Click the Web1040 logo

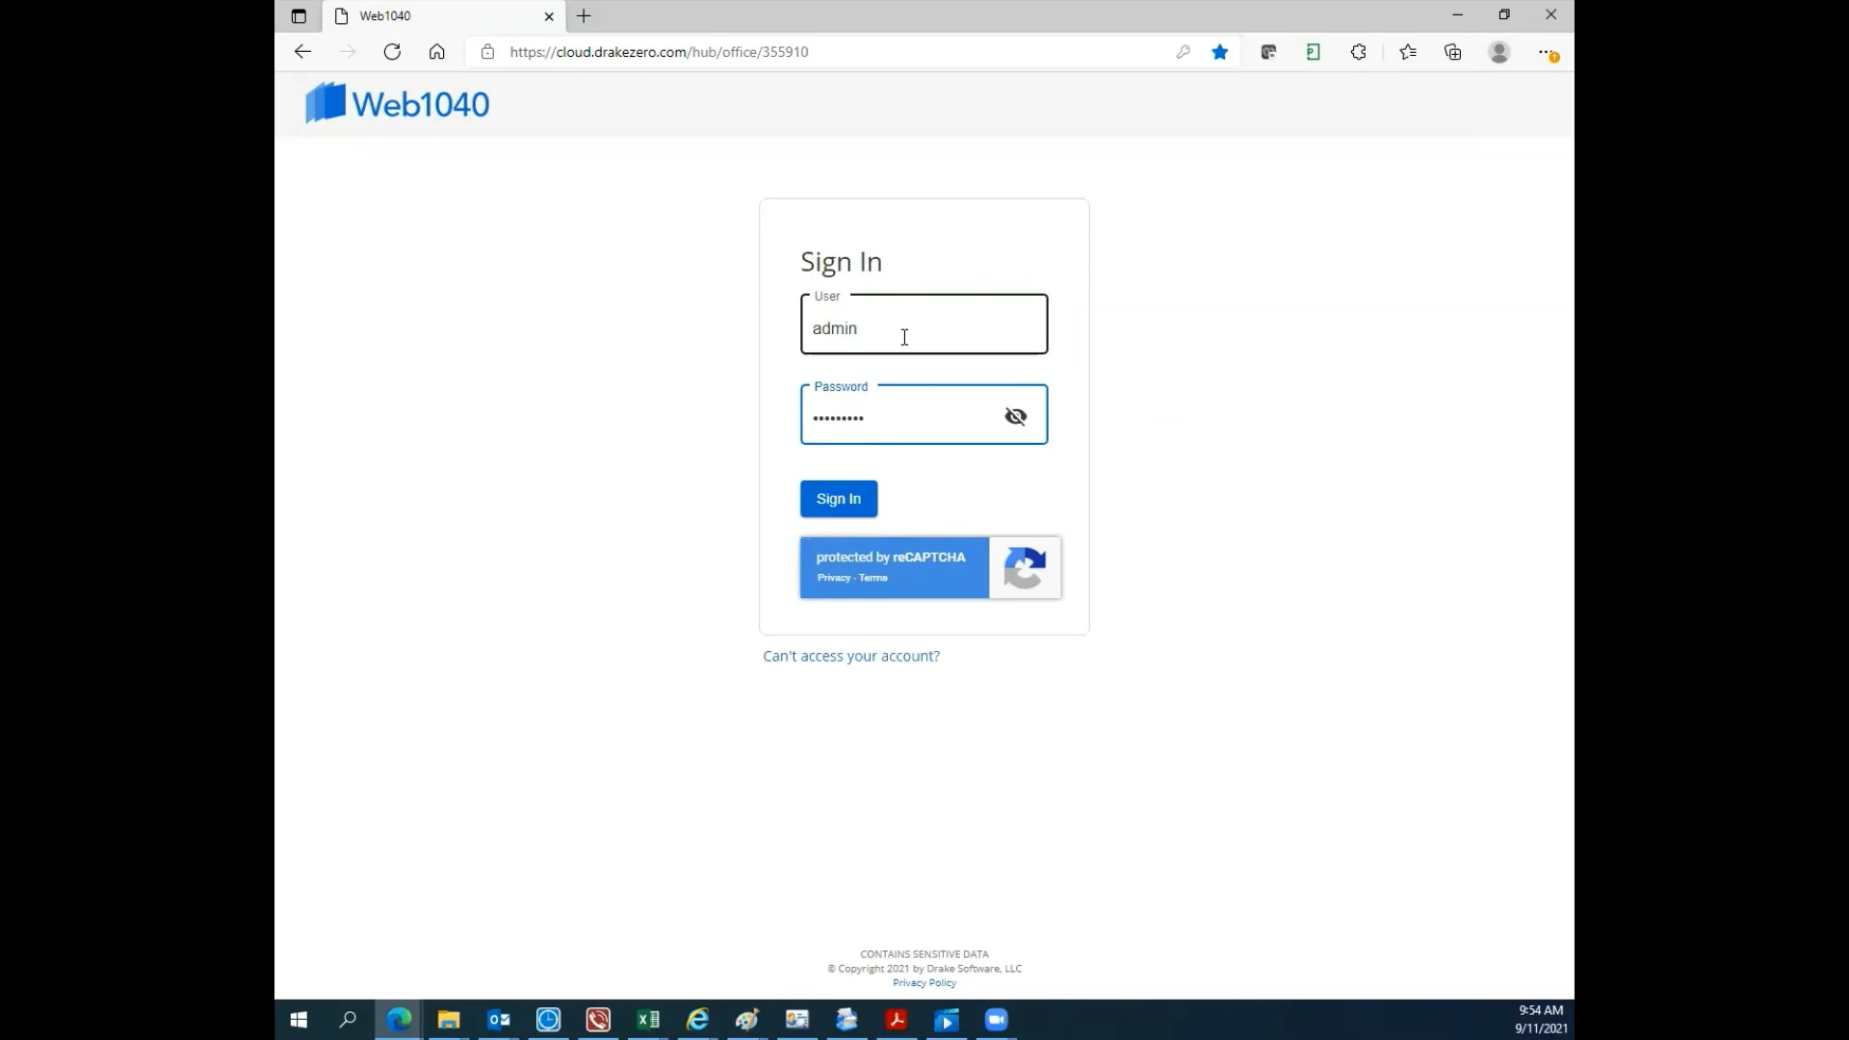point(398,103)
